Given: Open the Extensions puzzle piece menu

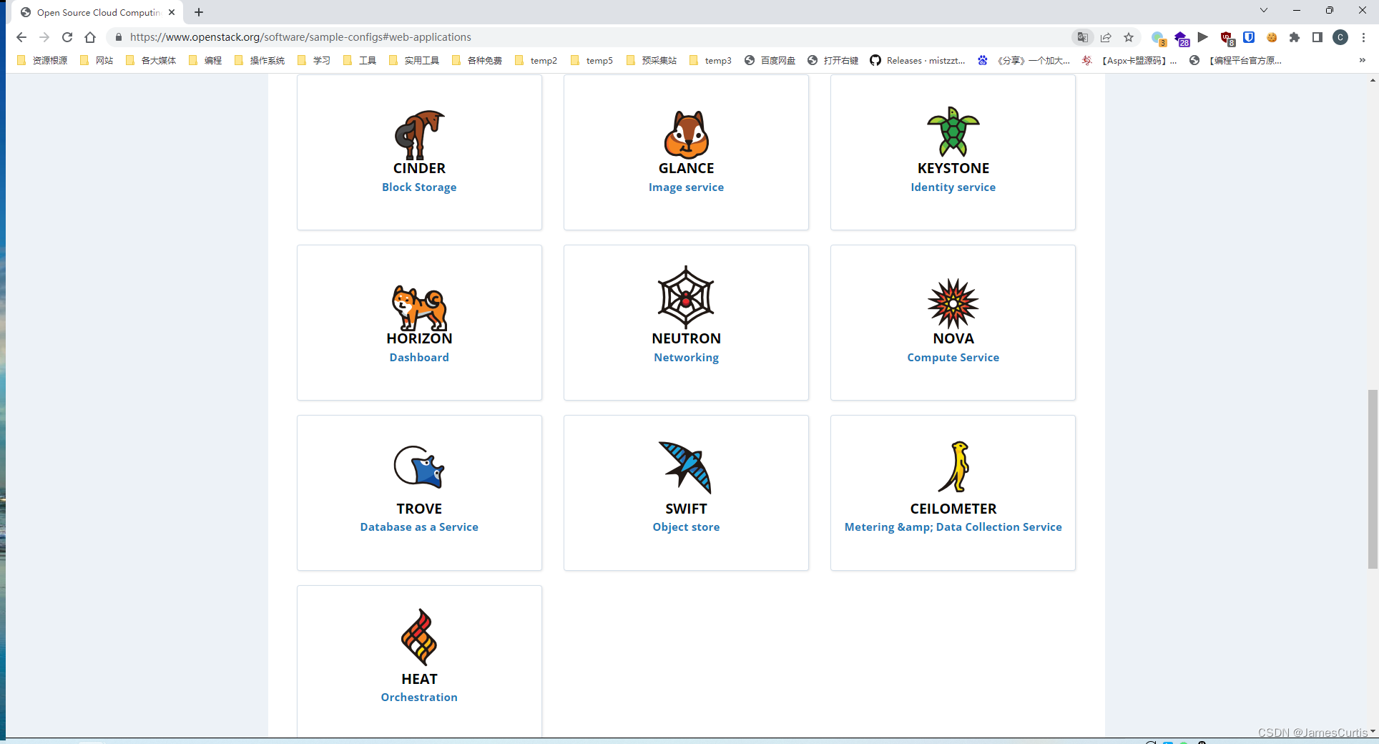Looking at the screenshot, I should point(1295,37).
